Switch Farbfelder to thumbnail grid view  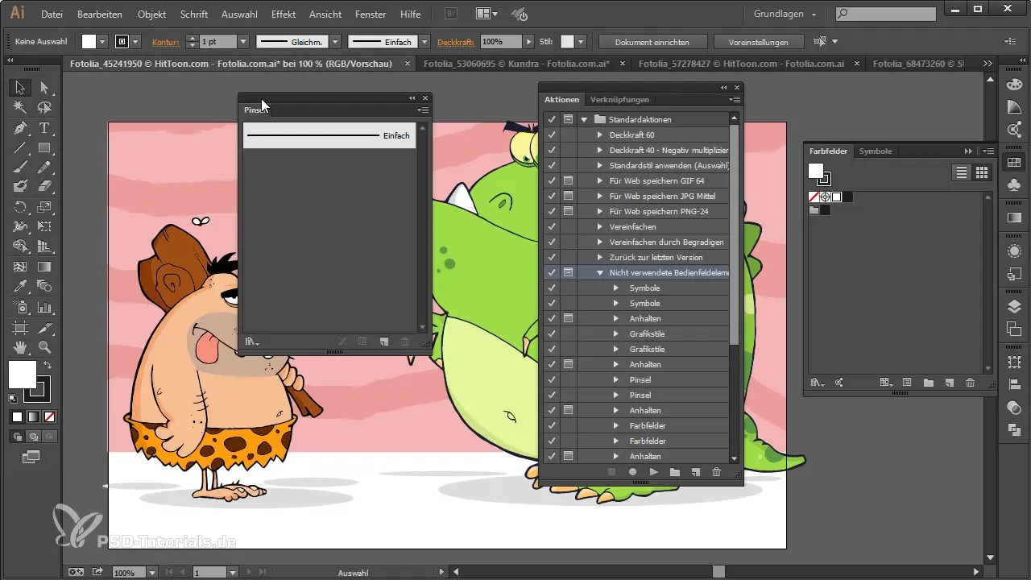click(982, 172)
